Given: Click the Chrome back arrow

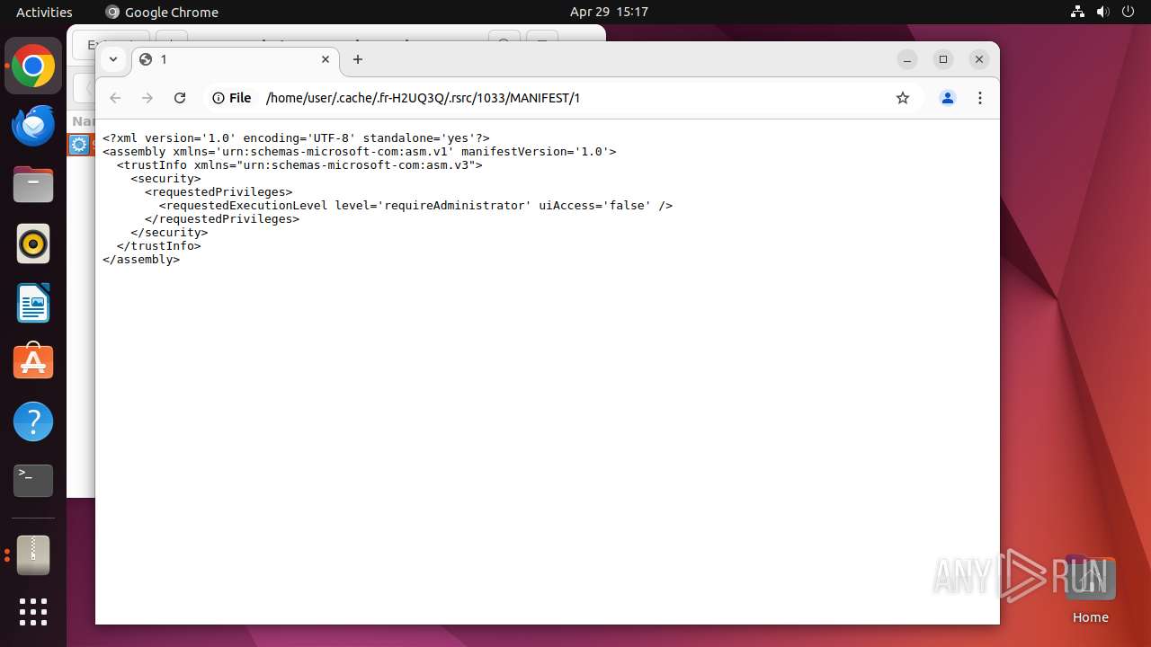Looking at the screenshot, I should [115, 98].
